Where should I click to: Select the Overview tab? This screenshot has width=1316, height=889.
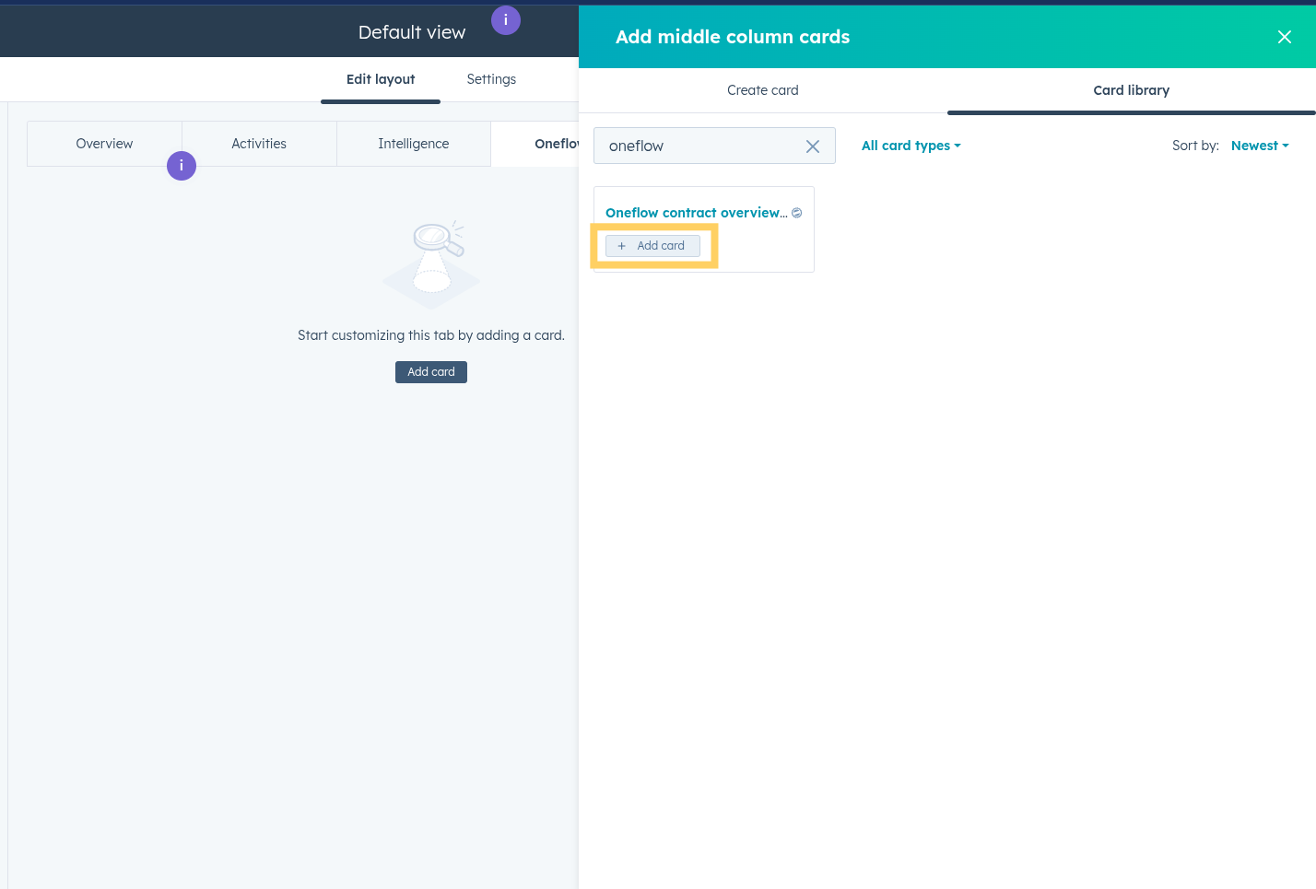click(x=104, y=144)
